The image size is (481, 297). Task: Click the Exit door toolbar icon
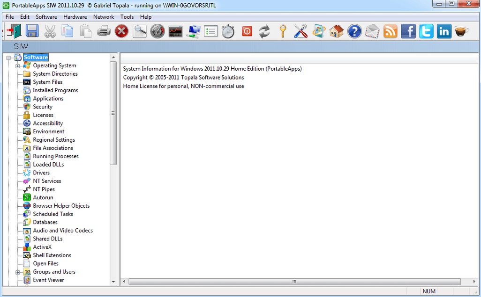pyautogui.click(x=14, y=31)
